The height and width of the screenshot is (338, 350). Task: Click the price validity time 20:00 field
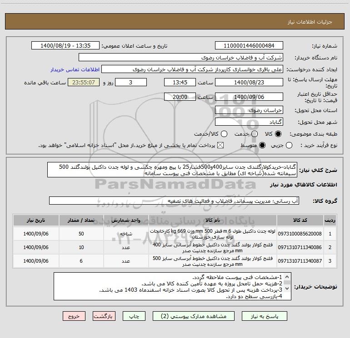180,97
